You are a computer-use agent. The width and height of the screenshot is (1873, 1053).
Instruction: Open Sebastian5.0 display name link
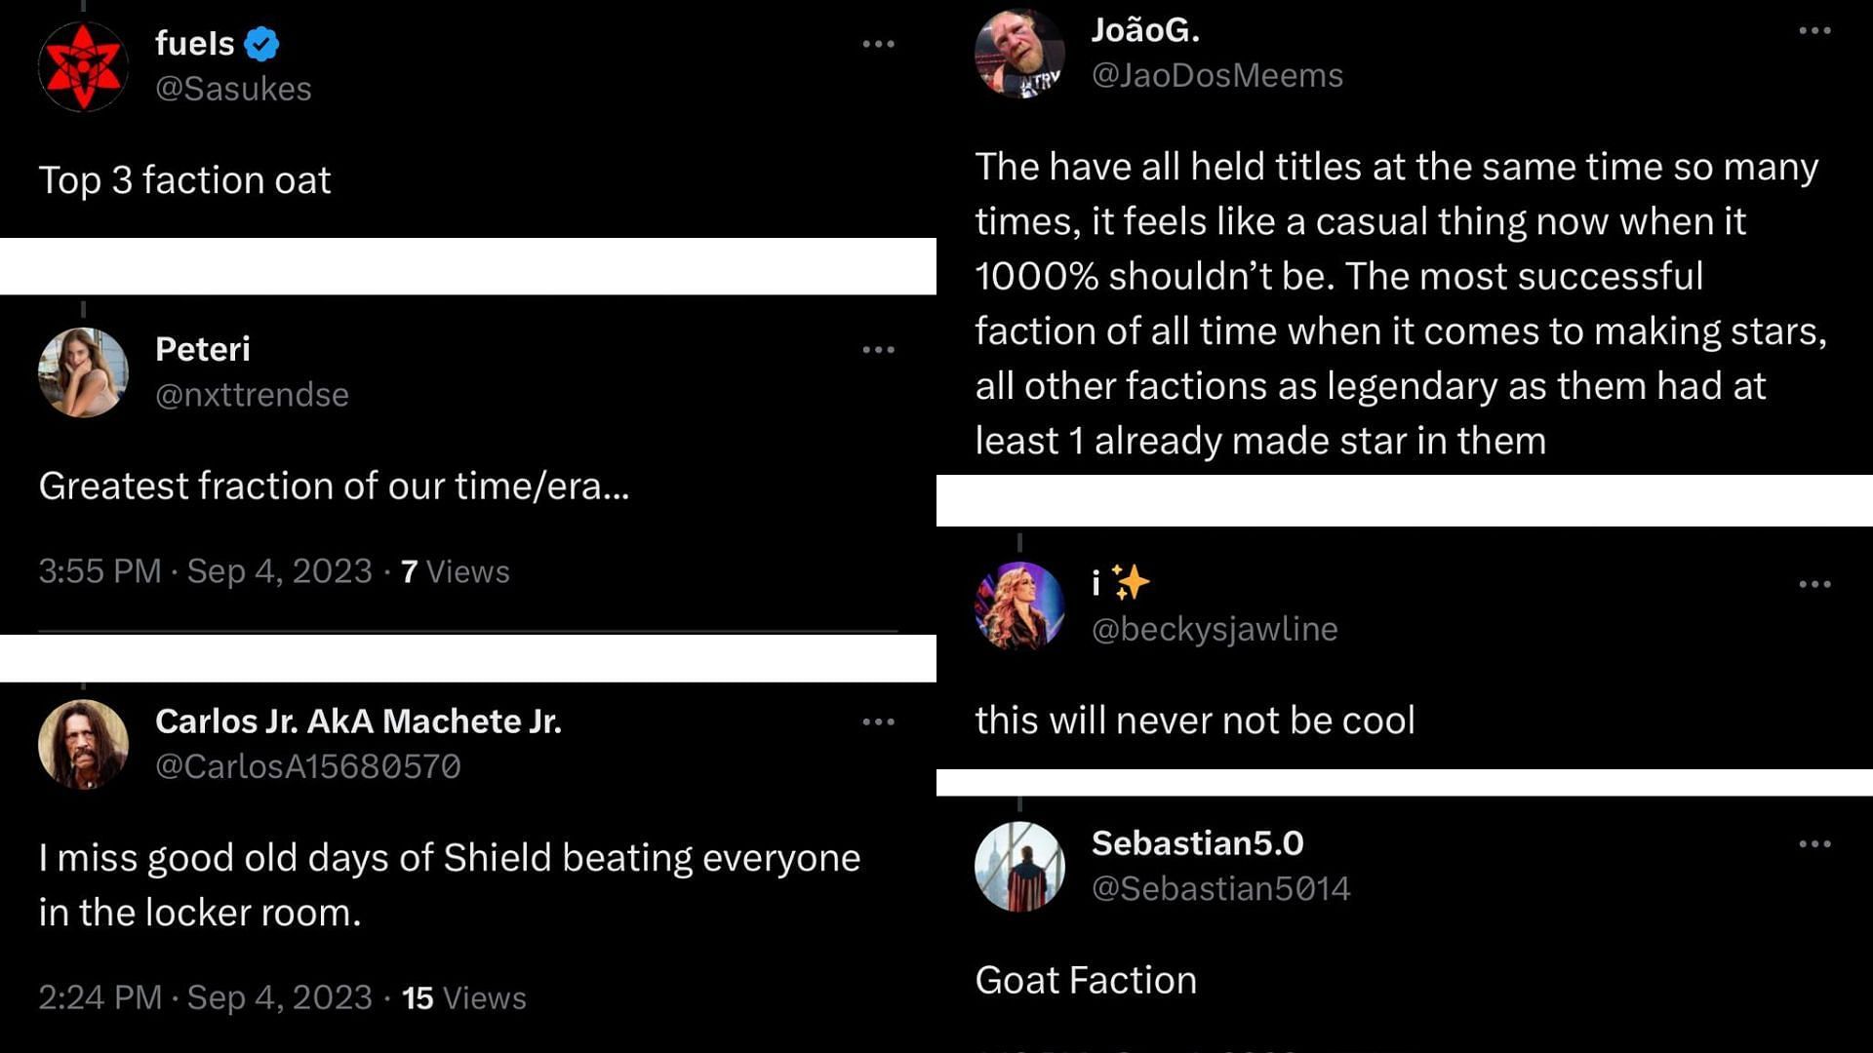tap(1197, 843)
